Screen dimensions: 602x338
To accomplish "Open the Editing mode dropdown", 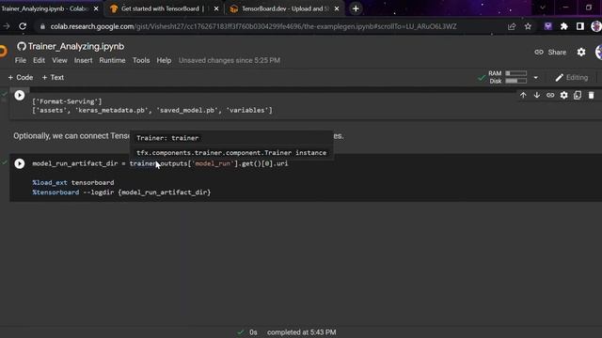I will (571, 77).
